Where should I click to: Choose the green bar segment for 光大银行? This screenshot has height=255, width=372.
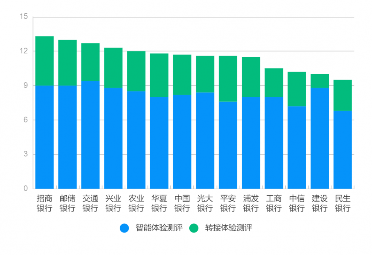click(x=205, y=74)
